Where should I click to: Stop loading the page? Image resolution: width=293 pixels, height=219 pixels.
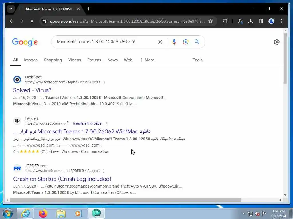[32, 21]
